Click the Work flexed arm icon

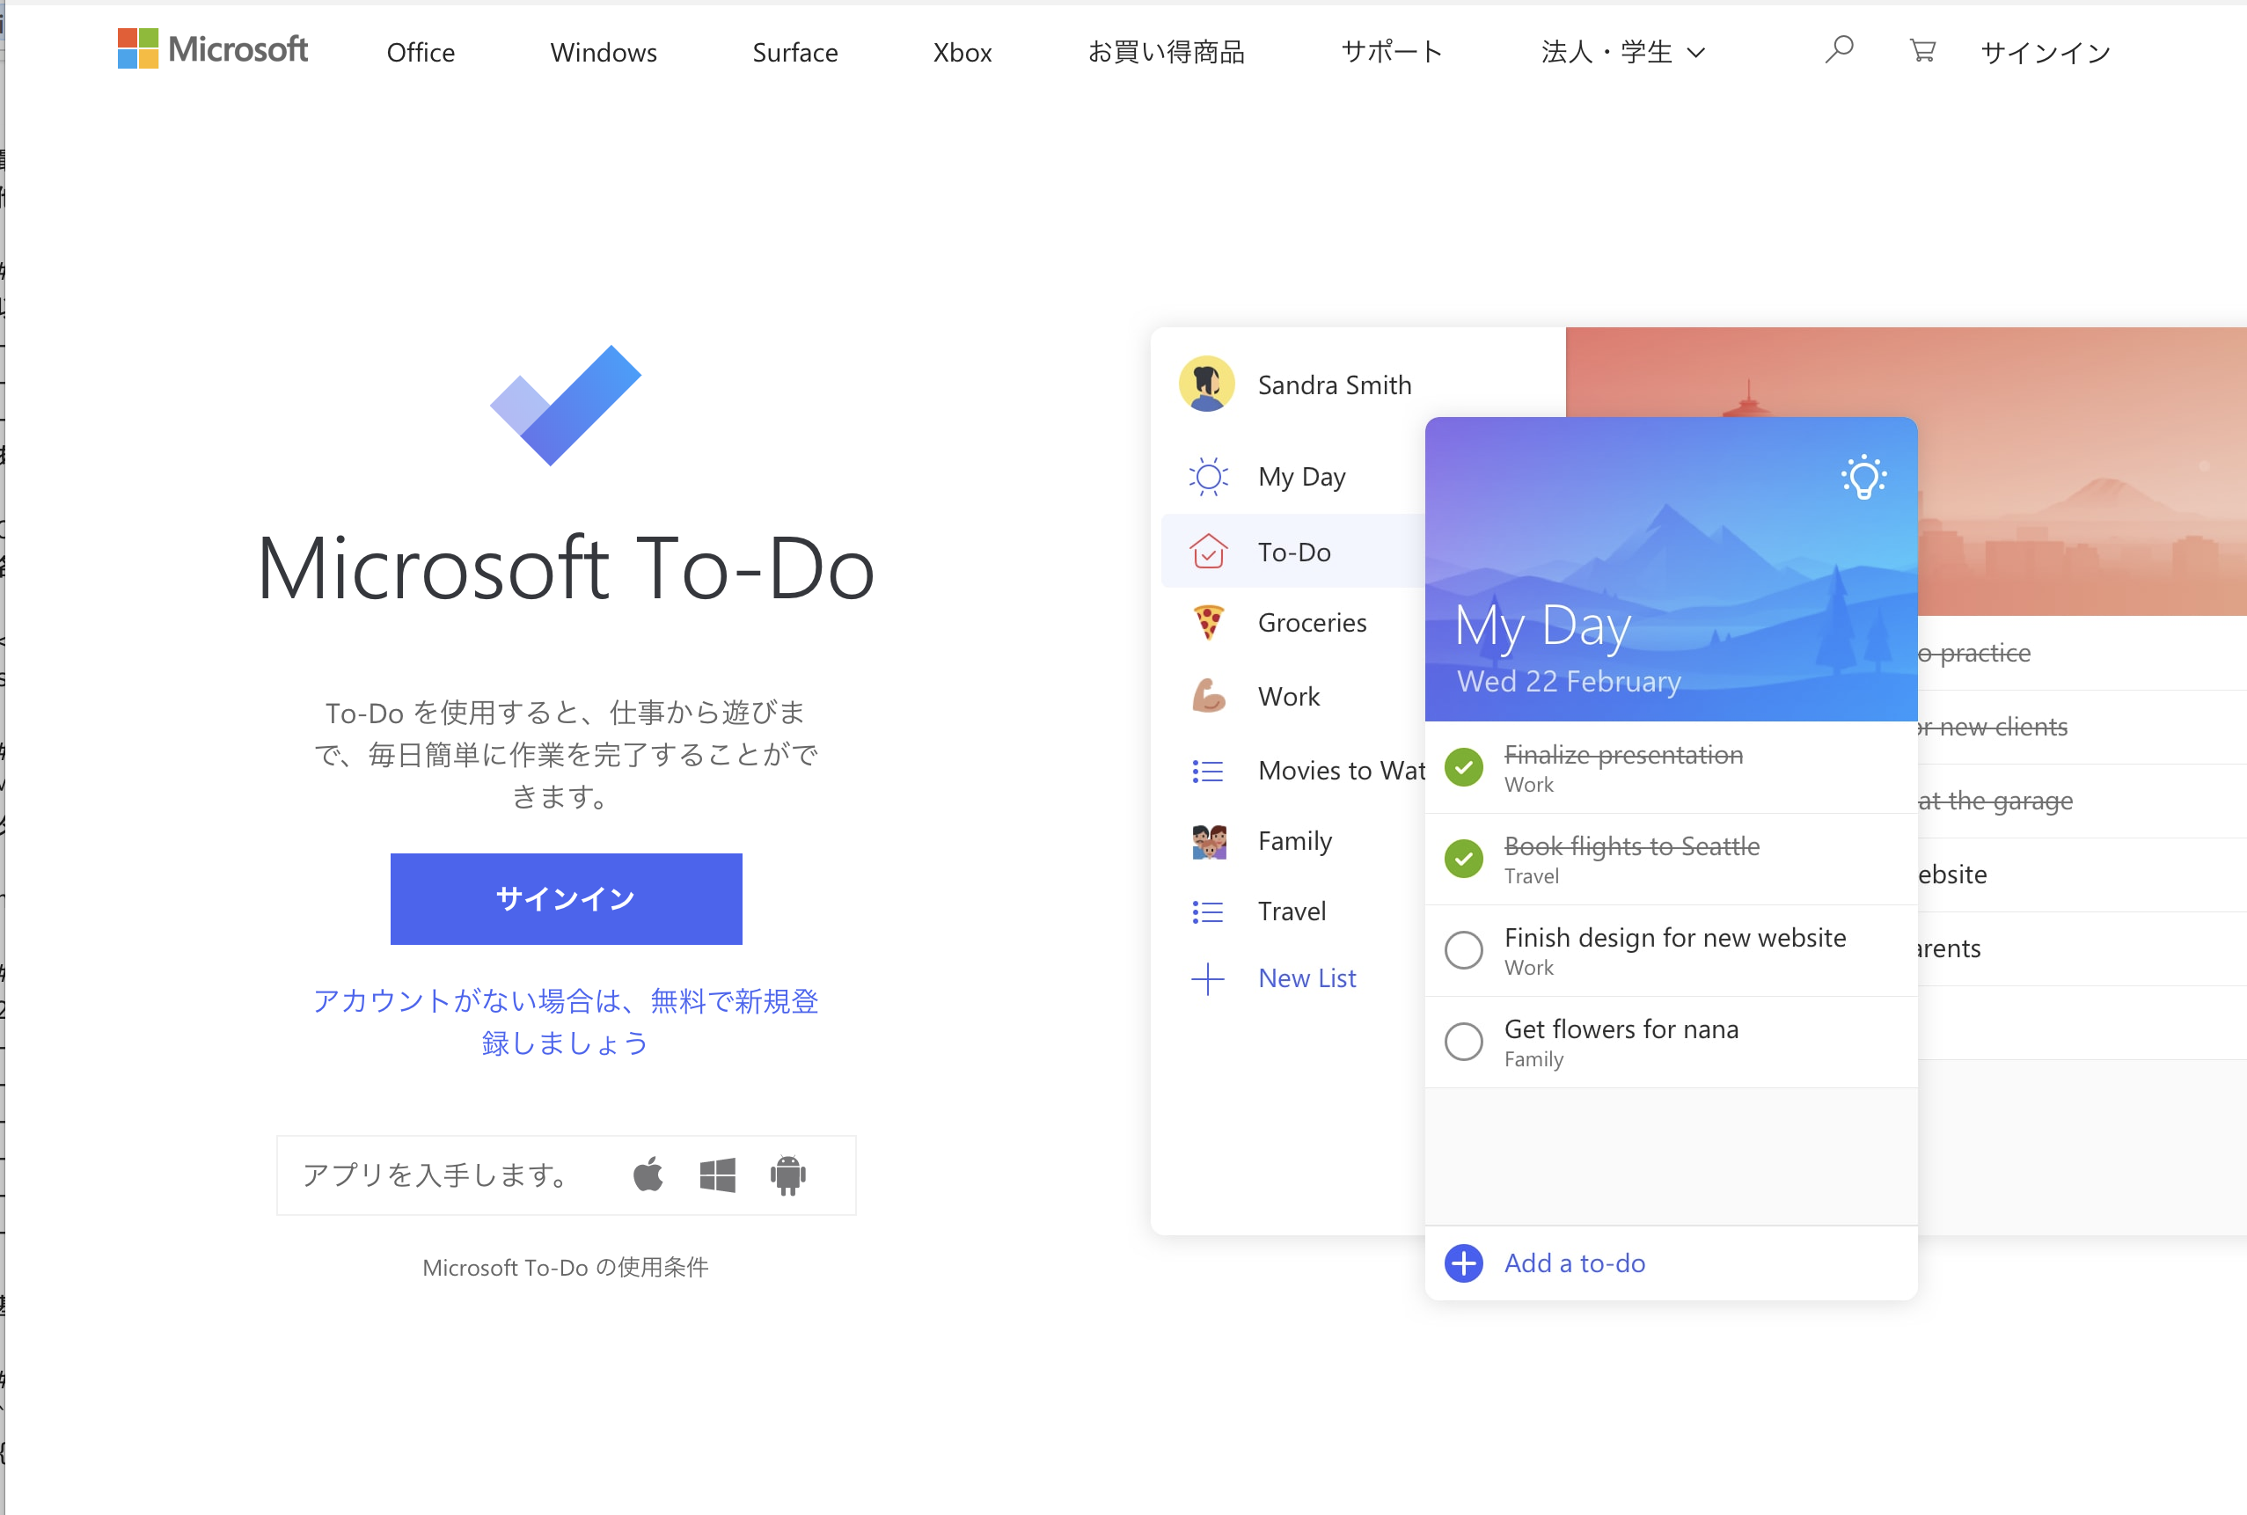click(x=1208, y=696)
